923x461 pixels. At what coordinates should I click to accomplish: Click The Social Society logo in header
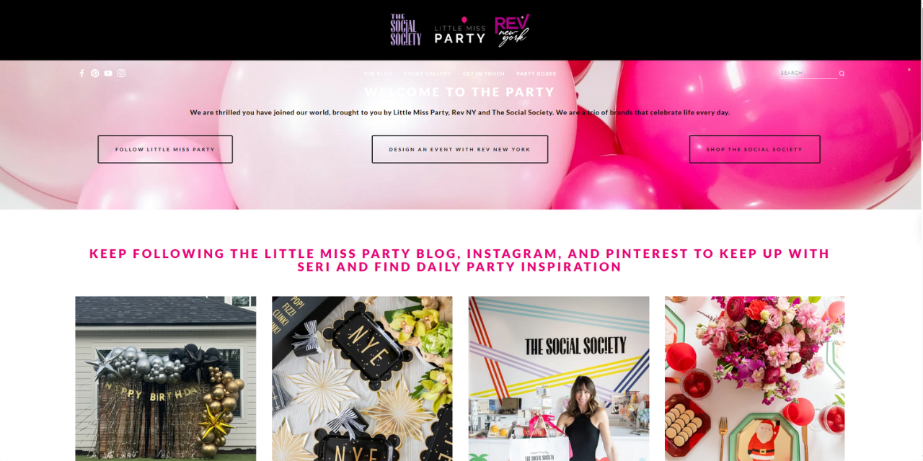[405, 30]
